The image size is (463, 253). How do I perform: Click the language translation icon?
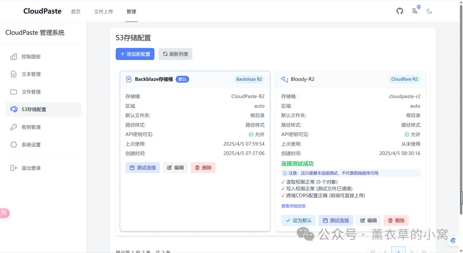[x=415, y=11]
